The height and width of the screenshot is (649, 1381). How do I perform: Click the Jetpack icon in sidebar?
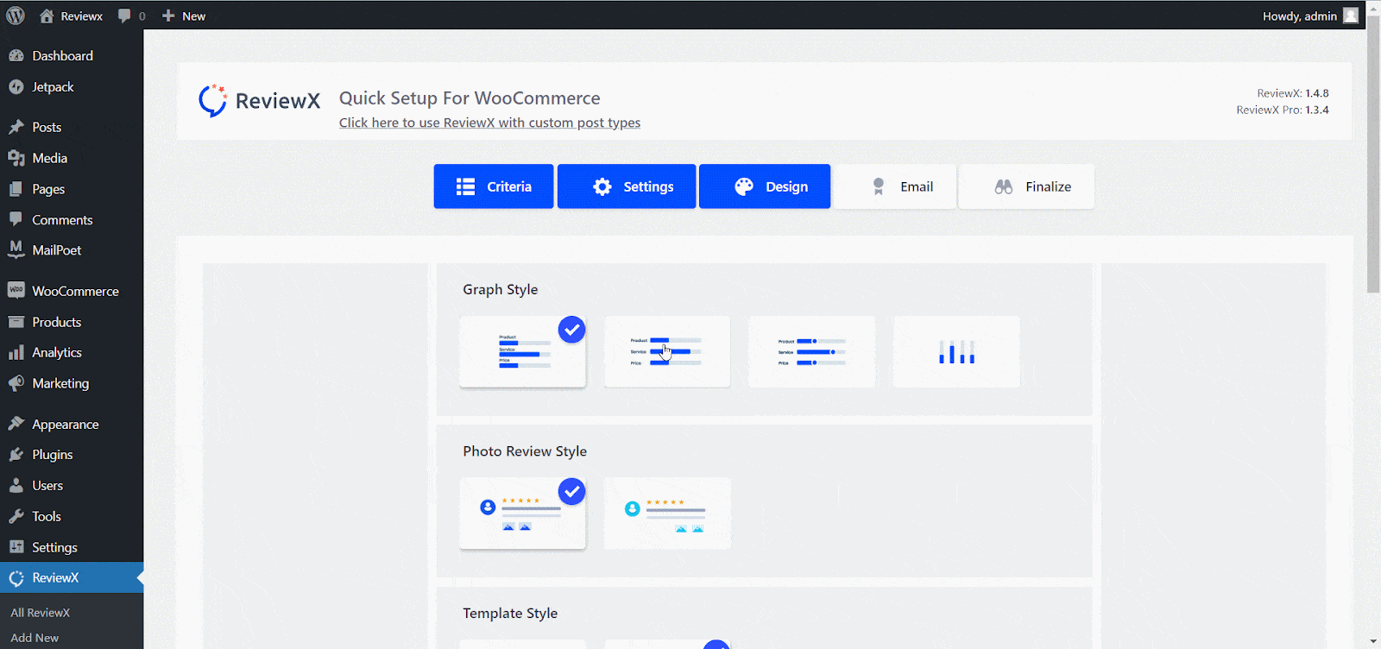click(16, 87)
